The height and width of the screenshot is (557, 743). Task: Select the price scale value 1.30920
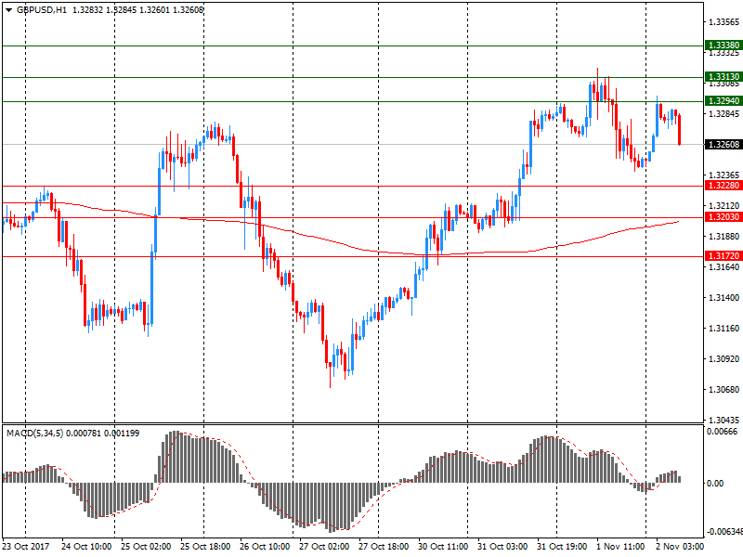coord(724,359)
